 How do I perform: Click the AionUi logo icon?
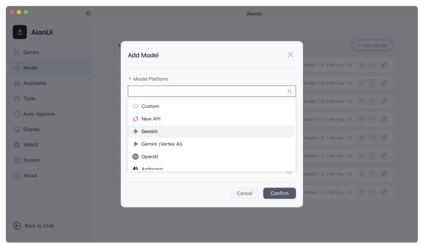tap(20, 32)
